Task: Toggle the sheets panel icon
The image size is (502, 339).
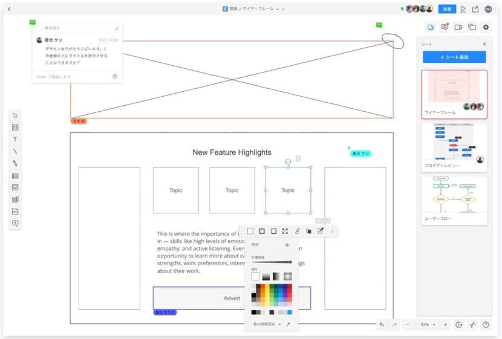Action: 431,27
